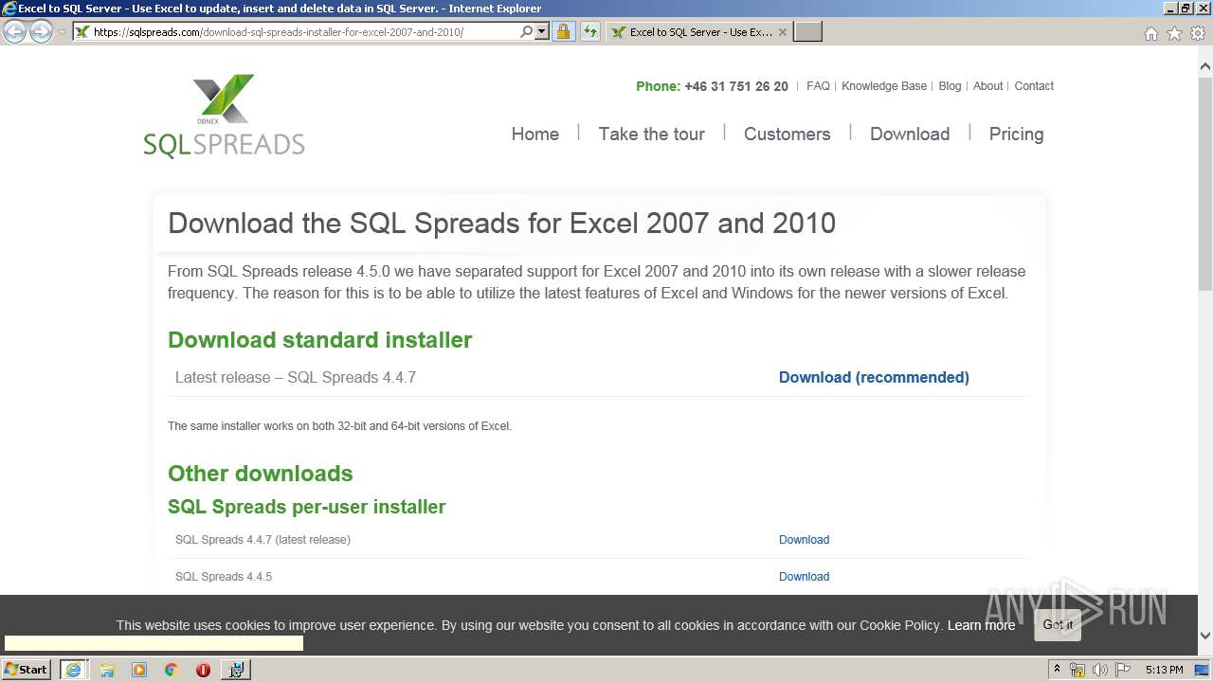This screenshot has height=682, width=1213.
Task: Select the Download menu item
Action: (910, 135)
